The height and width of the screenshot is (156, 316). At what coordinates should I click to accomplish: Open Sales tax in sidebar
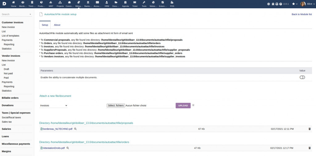(x=7, y=122)
